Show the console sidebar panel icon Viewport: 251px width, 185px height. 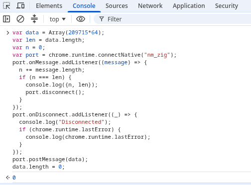6,19
